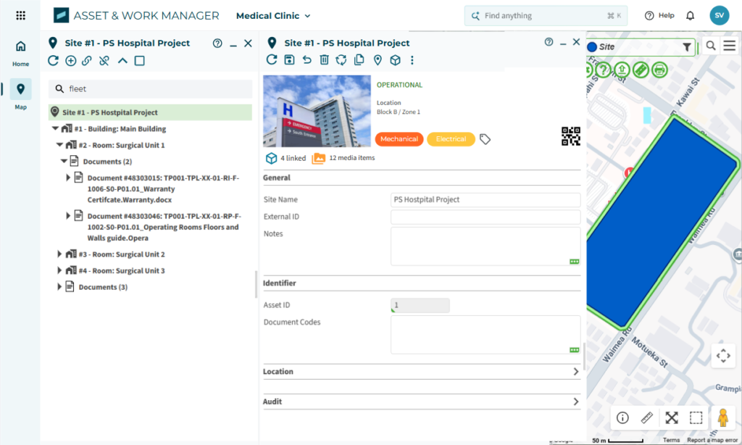Add tag using the tag icon
Viewport: 742px width, 445px height.
pyautogui.click(x=485, y=139)
